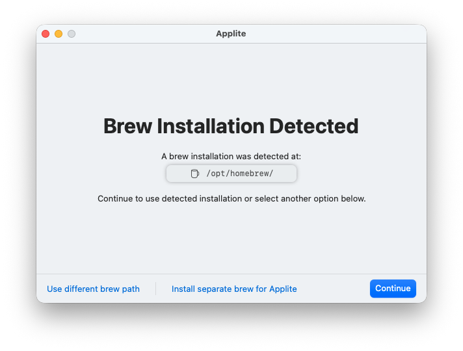The width and height of the screenshot is (463, 351).
Task: Minimize the Applite window with yellow button
Action: 59,34
